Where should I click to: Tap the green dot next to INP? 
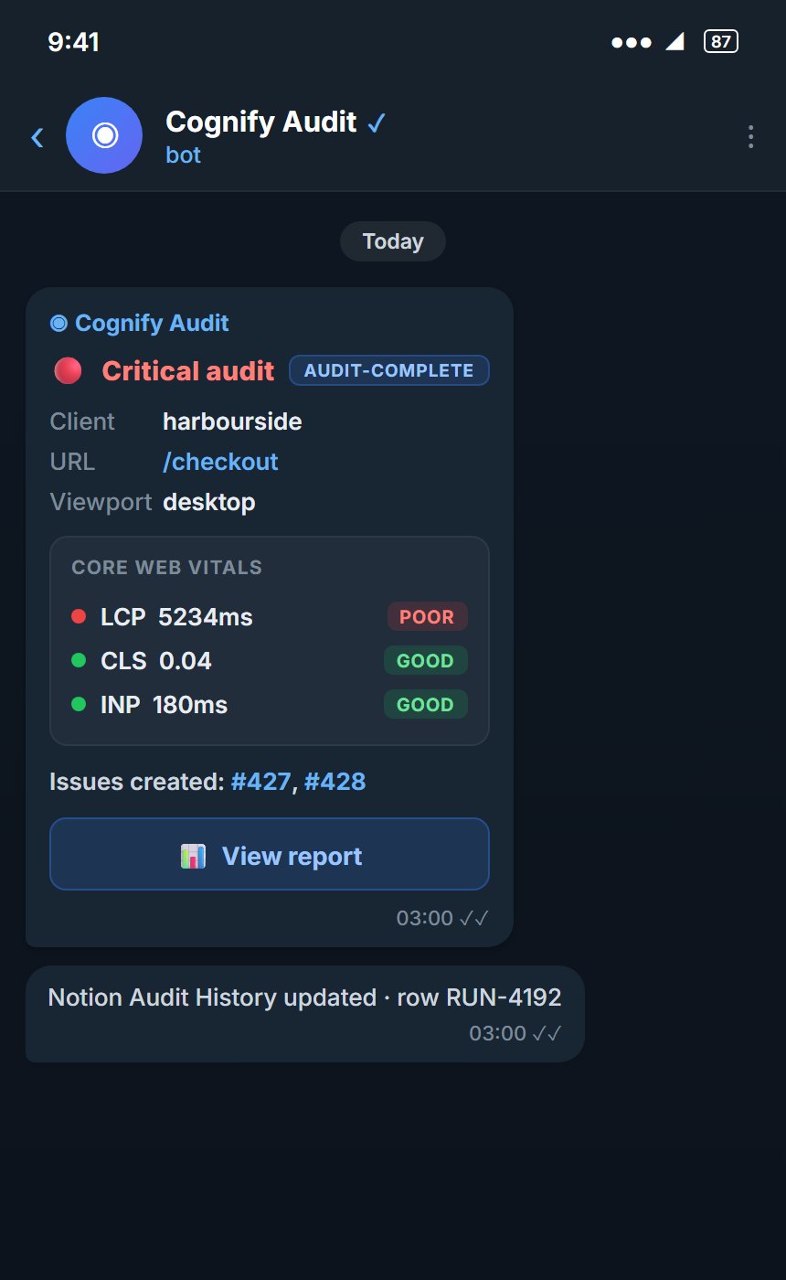[x=79, y=704]
